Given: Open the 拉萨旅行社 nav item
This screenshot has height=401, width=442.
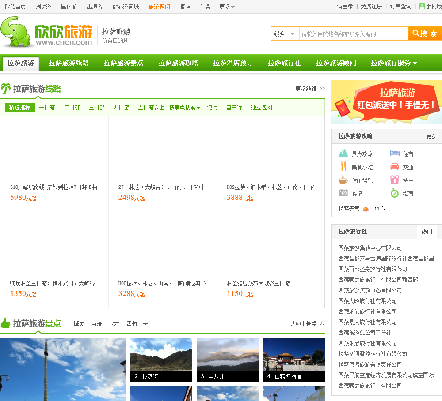Looking at the screenshot, I should 284,63.
